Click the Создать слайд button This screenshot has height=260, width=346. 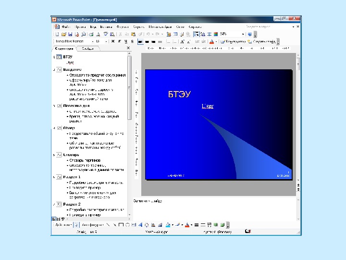pyautogui.click(x=261, y=41)
